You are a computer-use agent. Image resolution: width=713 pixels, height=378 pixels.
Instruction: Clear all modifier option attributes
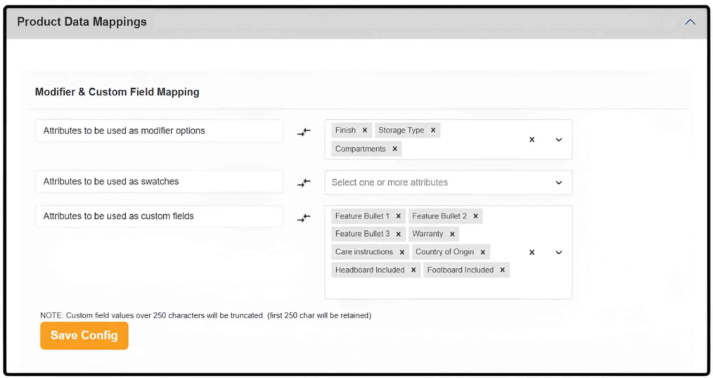(x=532, y=140)
